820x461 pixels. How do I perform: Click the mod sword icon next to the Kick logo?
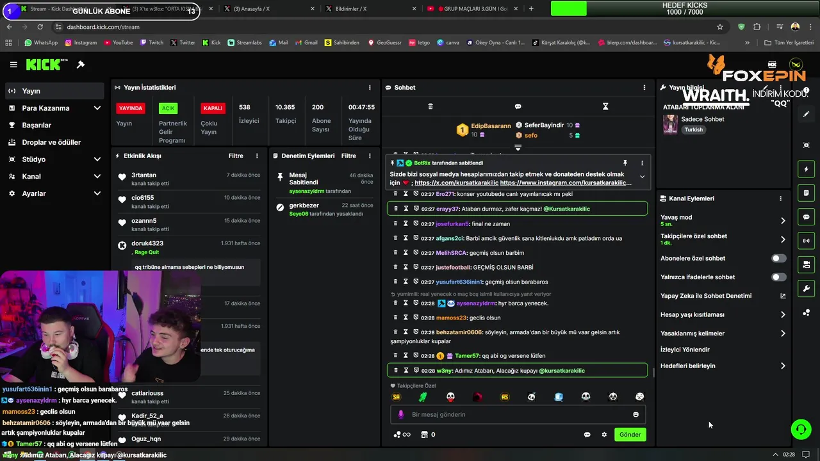click(x=81, y=65)
